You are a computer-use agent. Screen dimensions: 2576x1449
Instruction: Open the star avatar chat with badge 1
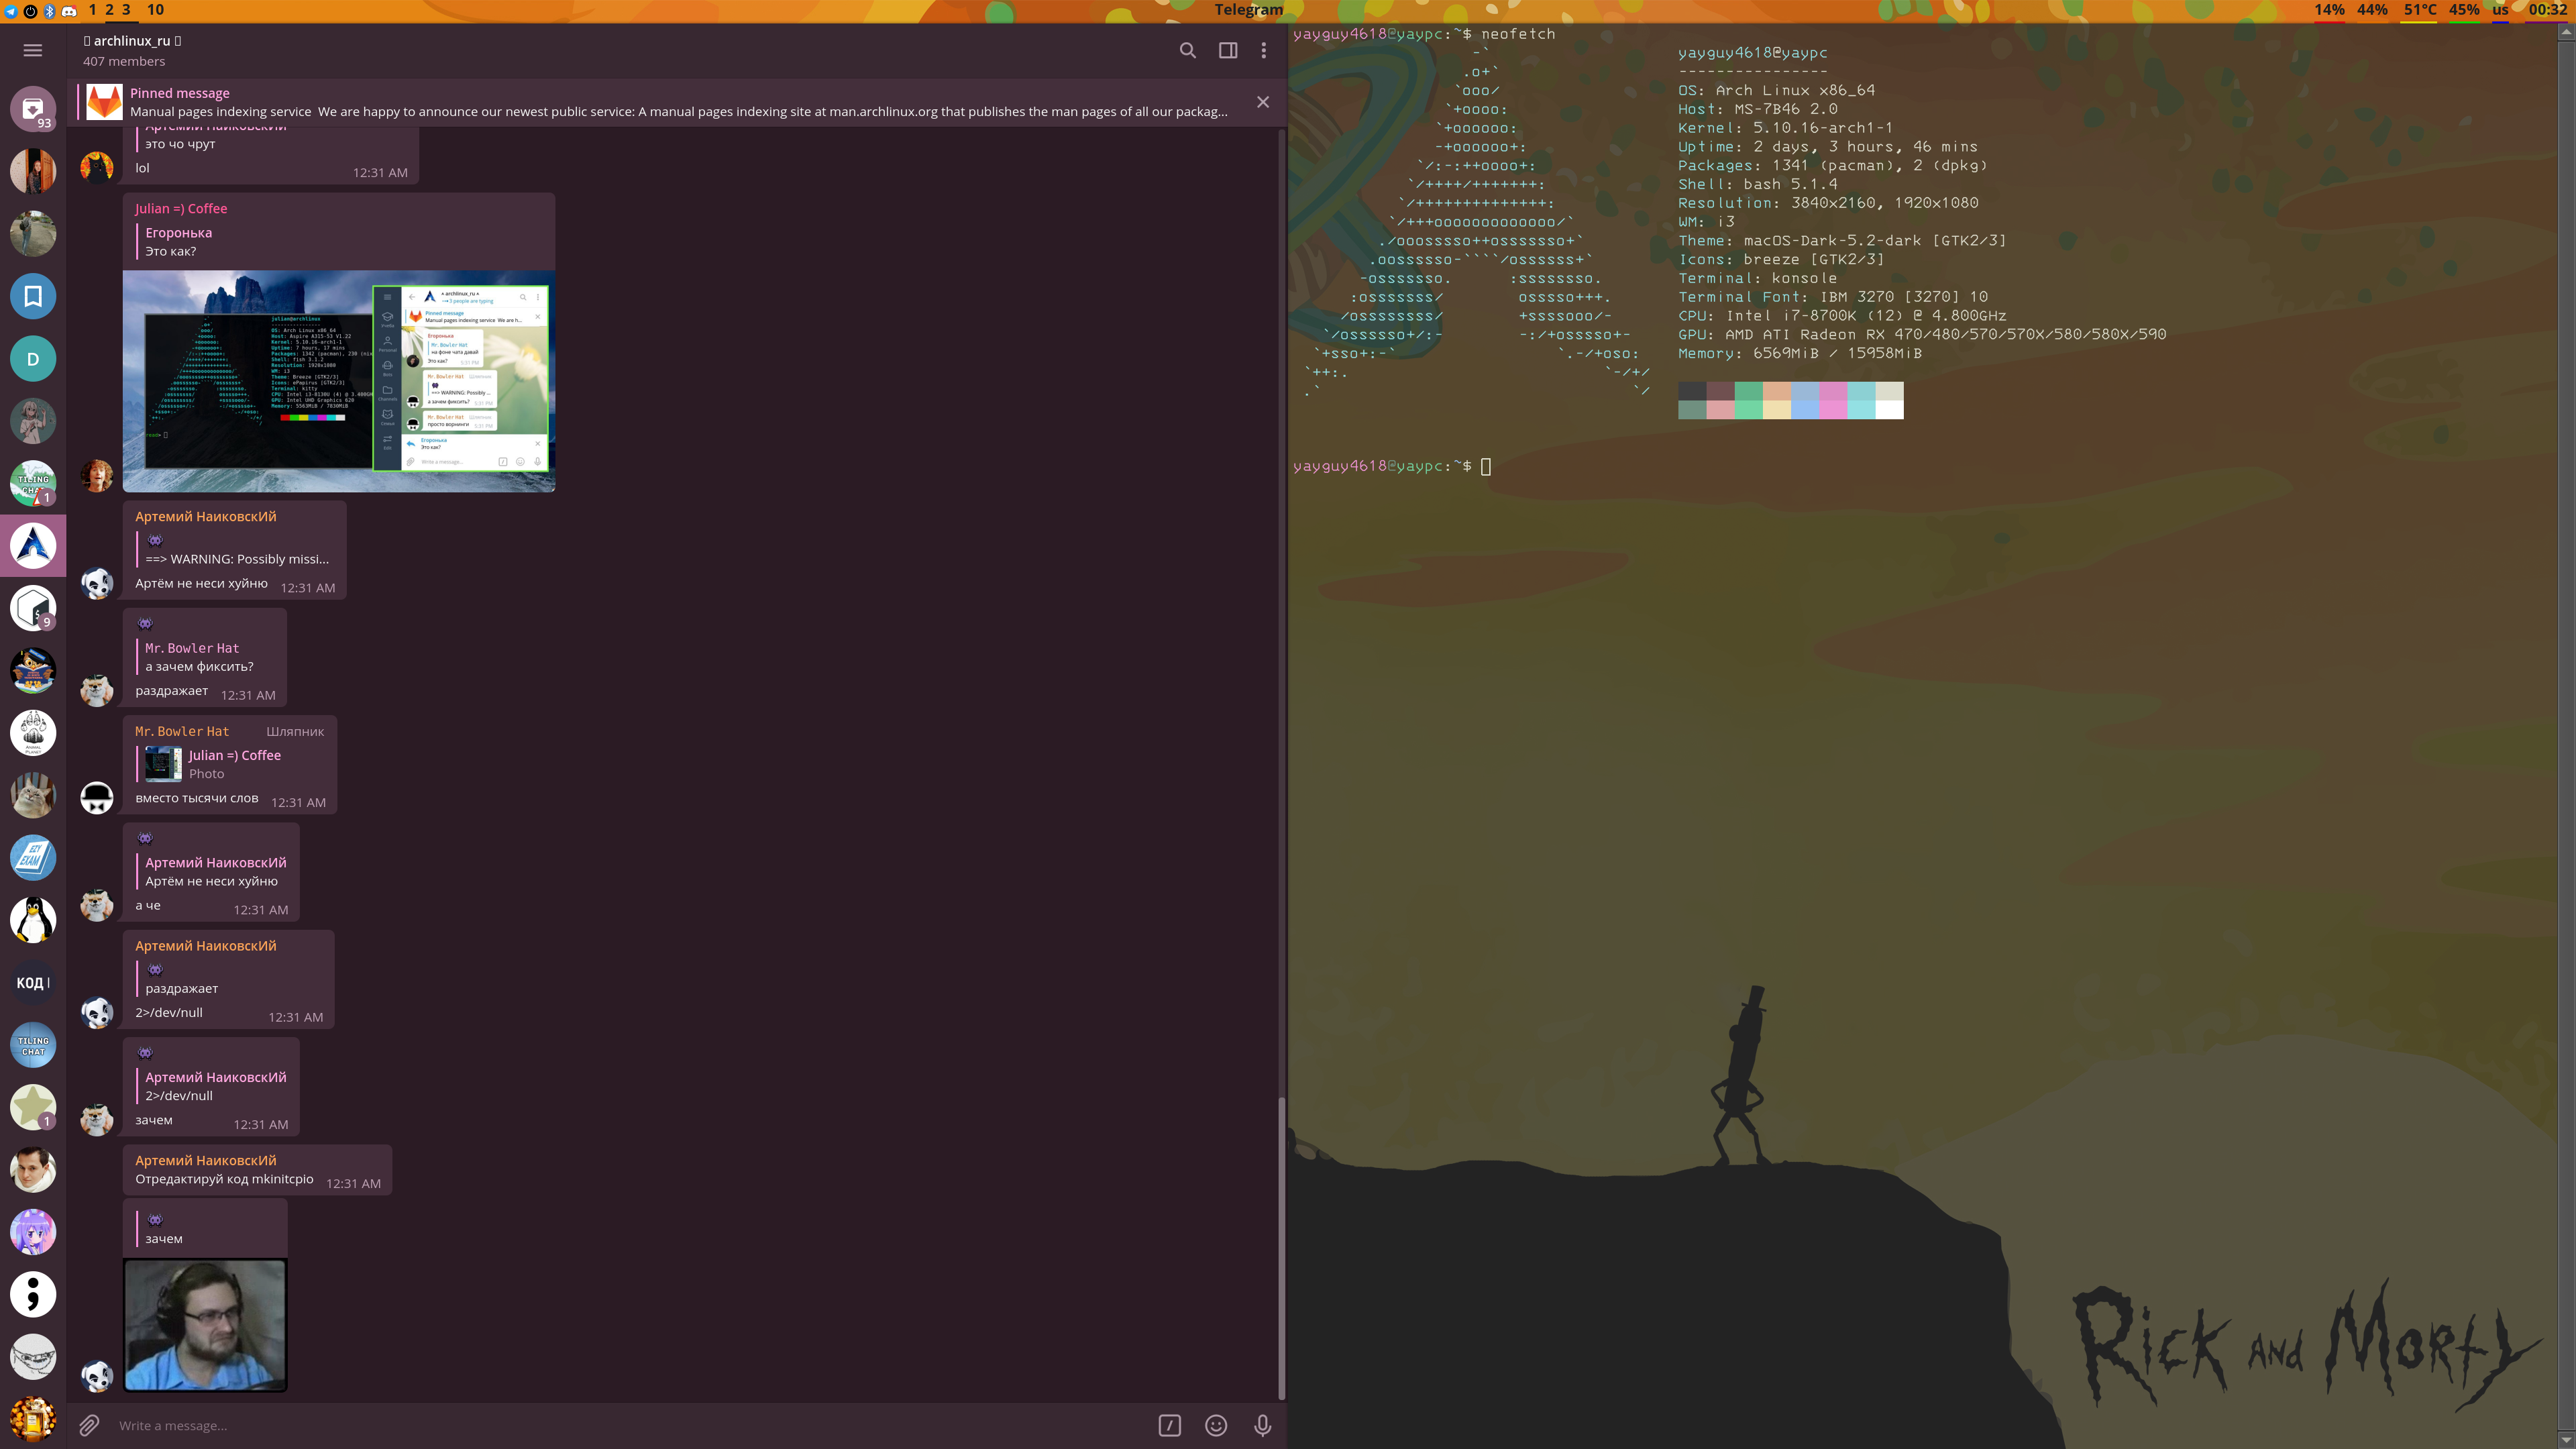tap(33, 1107)
